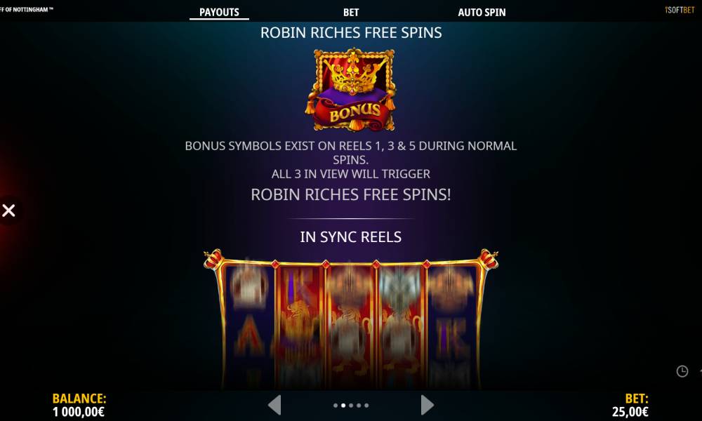Screen dimensions: 702x421
Task: Click the crown Bonus symbol image
Action: [x=351, y=90]
